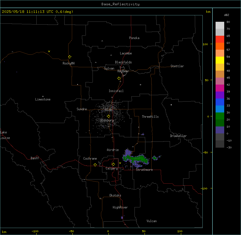
Task: Select the blue 33-36 dBZ swatch
Action: tap(220, 102)
